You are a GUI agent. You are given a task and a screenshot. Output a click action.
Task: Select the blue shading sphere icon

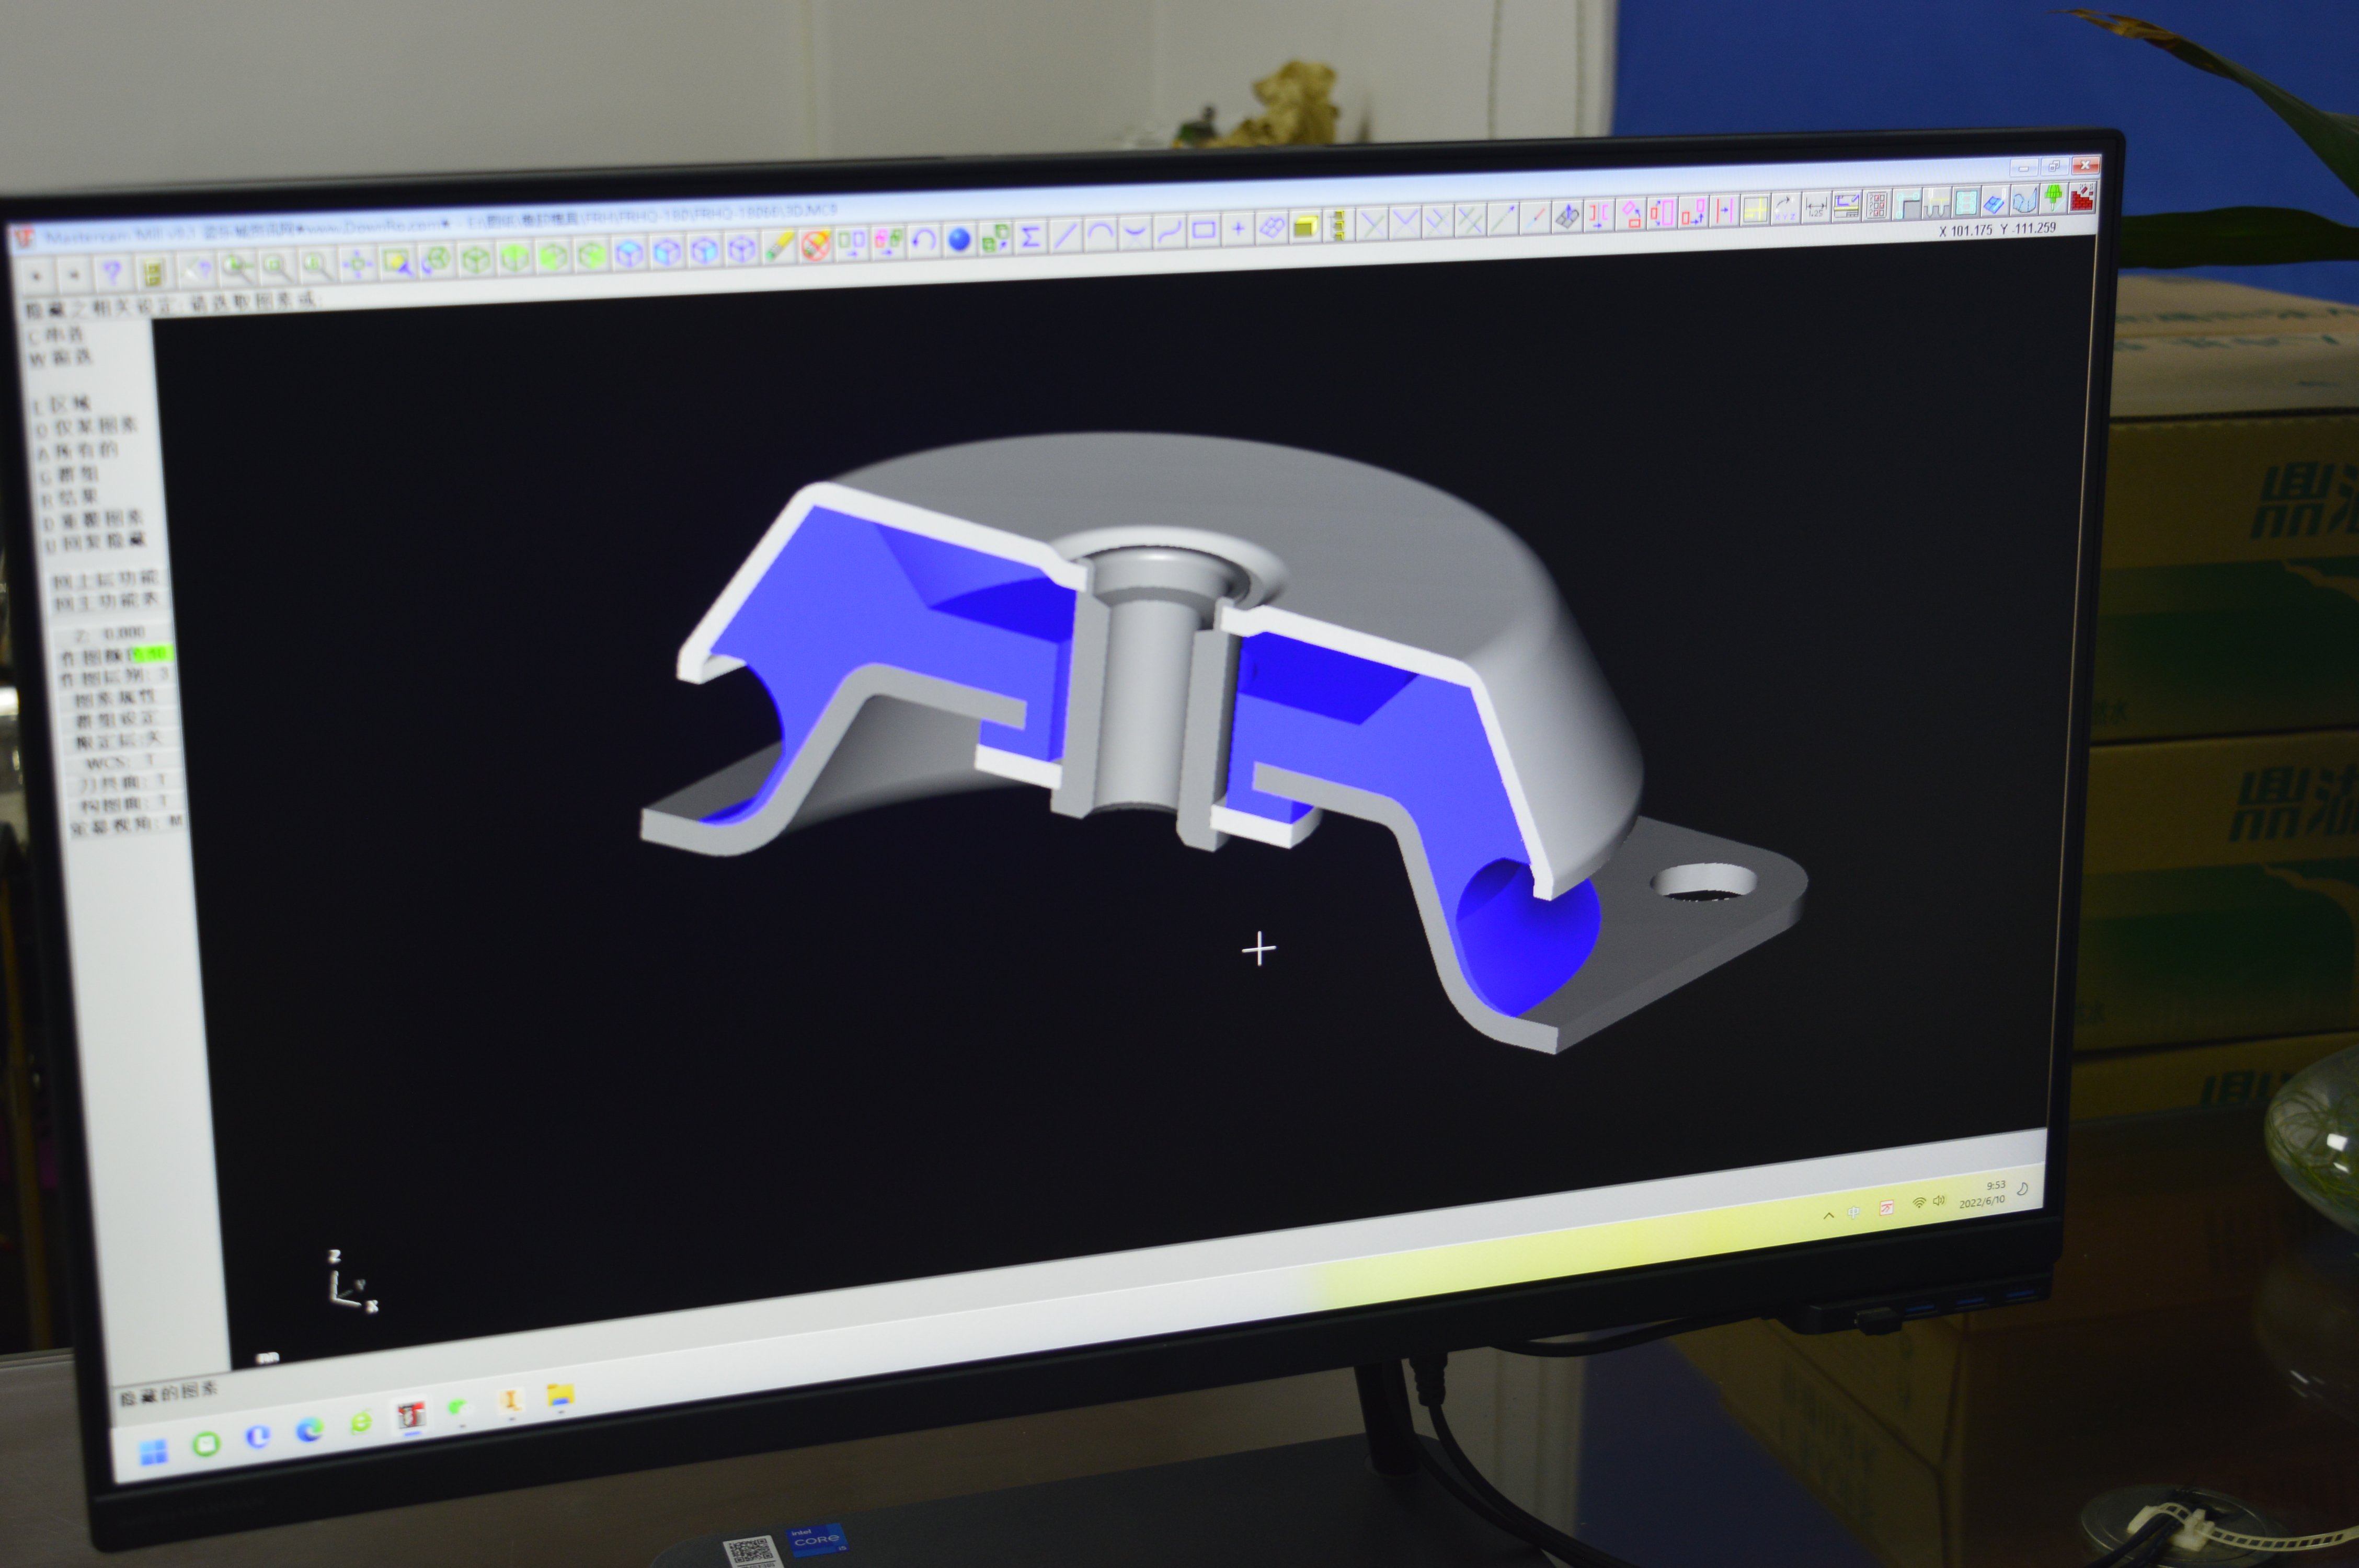point(958,239)
